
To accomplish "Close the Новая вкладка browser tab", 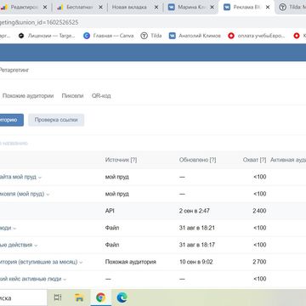I will 156,8.
